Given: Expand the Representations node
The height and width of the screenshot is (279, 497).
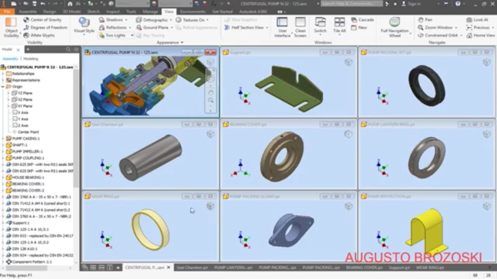Looking at the screenshot, I should coord(3,80).
